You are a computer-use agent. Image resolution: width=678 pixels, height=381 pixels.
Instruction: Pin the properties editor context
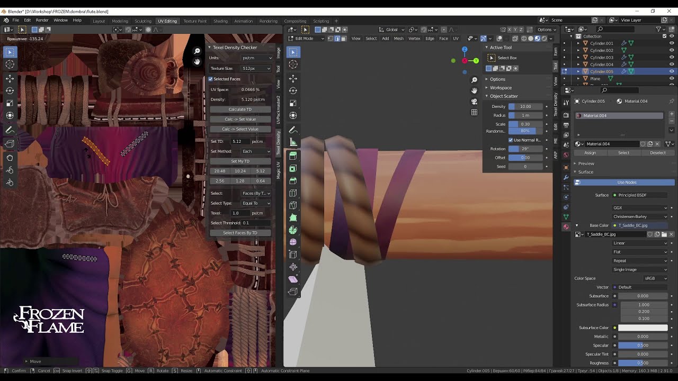click(672, 101)
